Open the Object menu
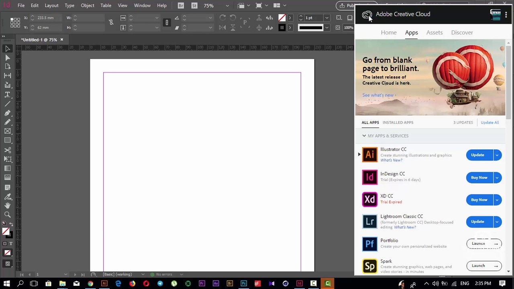The width and height of the screenshot is (514, 289). [88, 6]
